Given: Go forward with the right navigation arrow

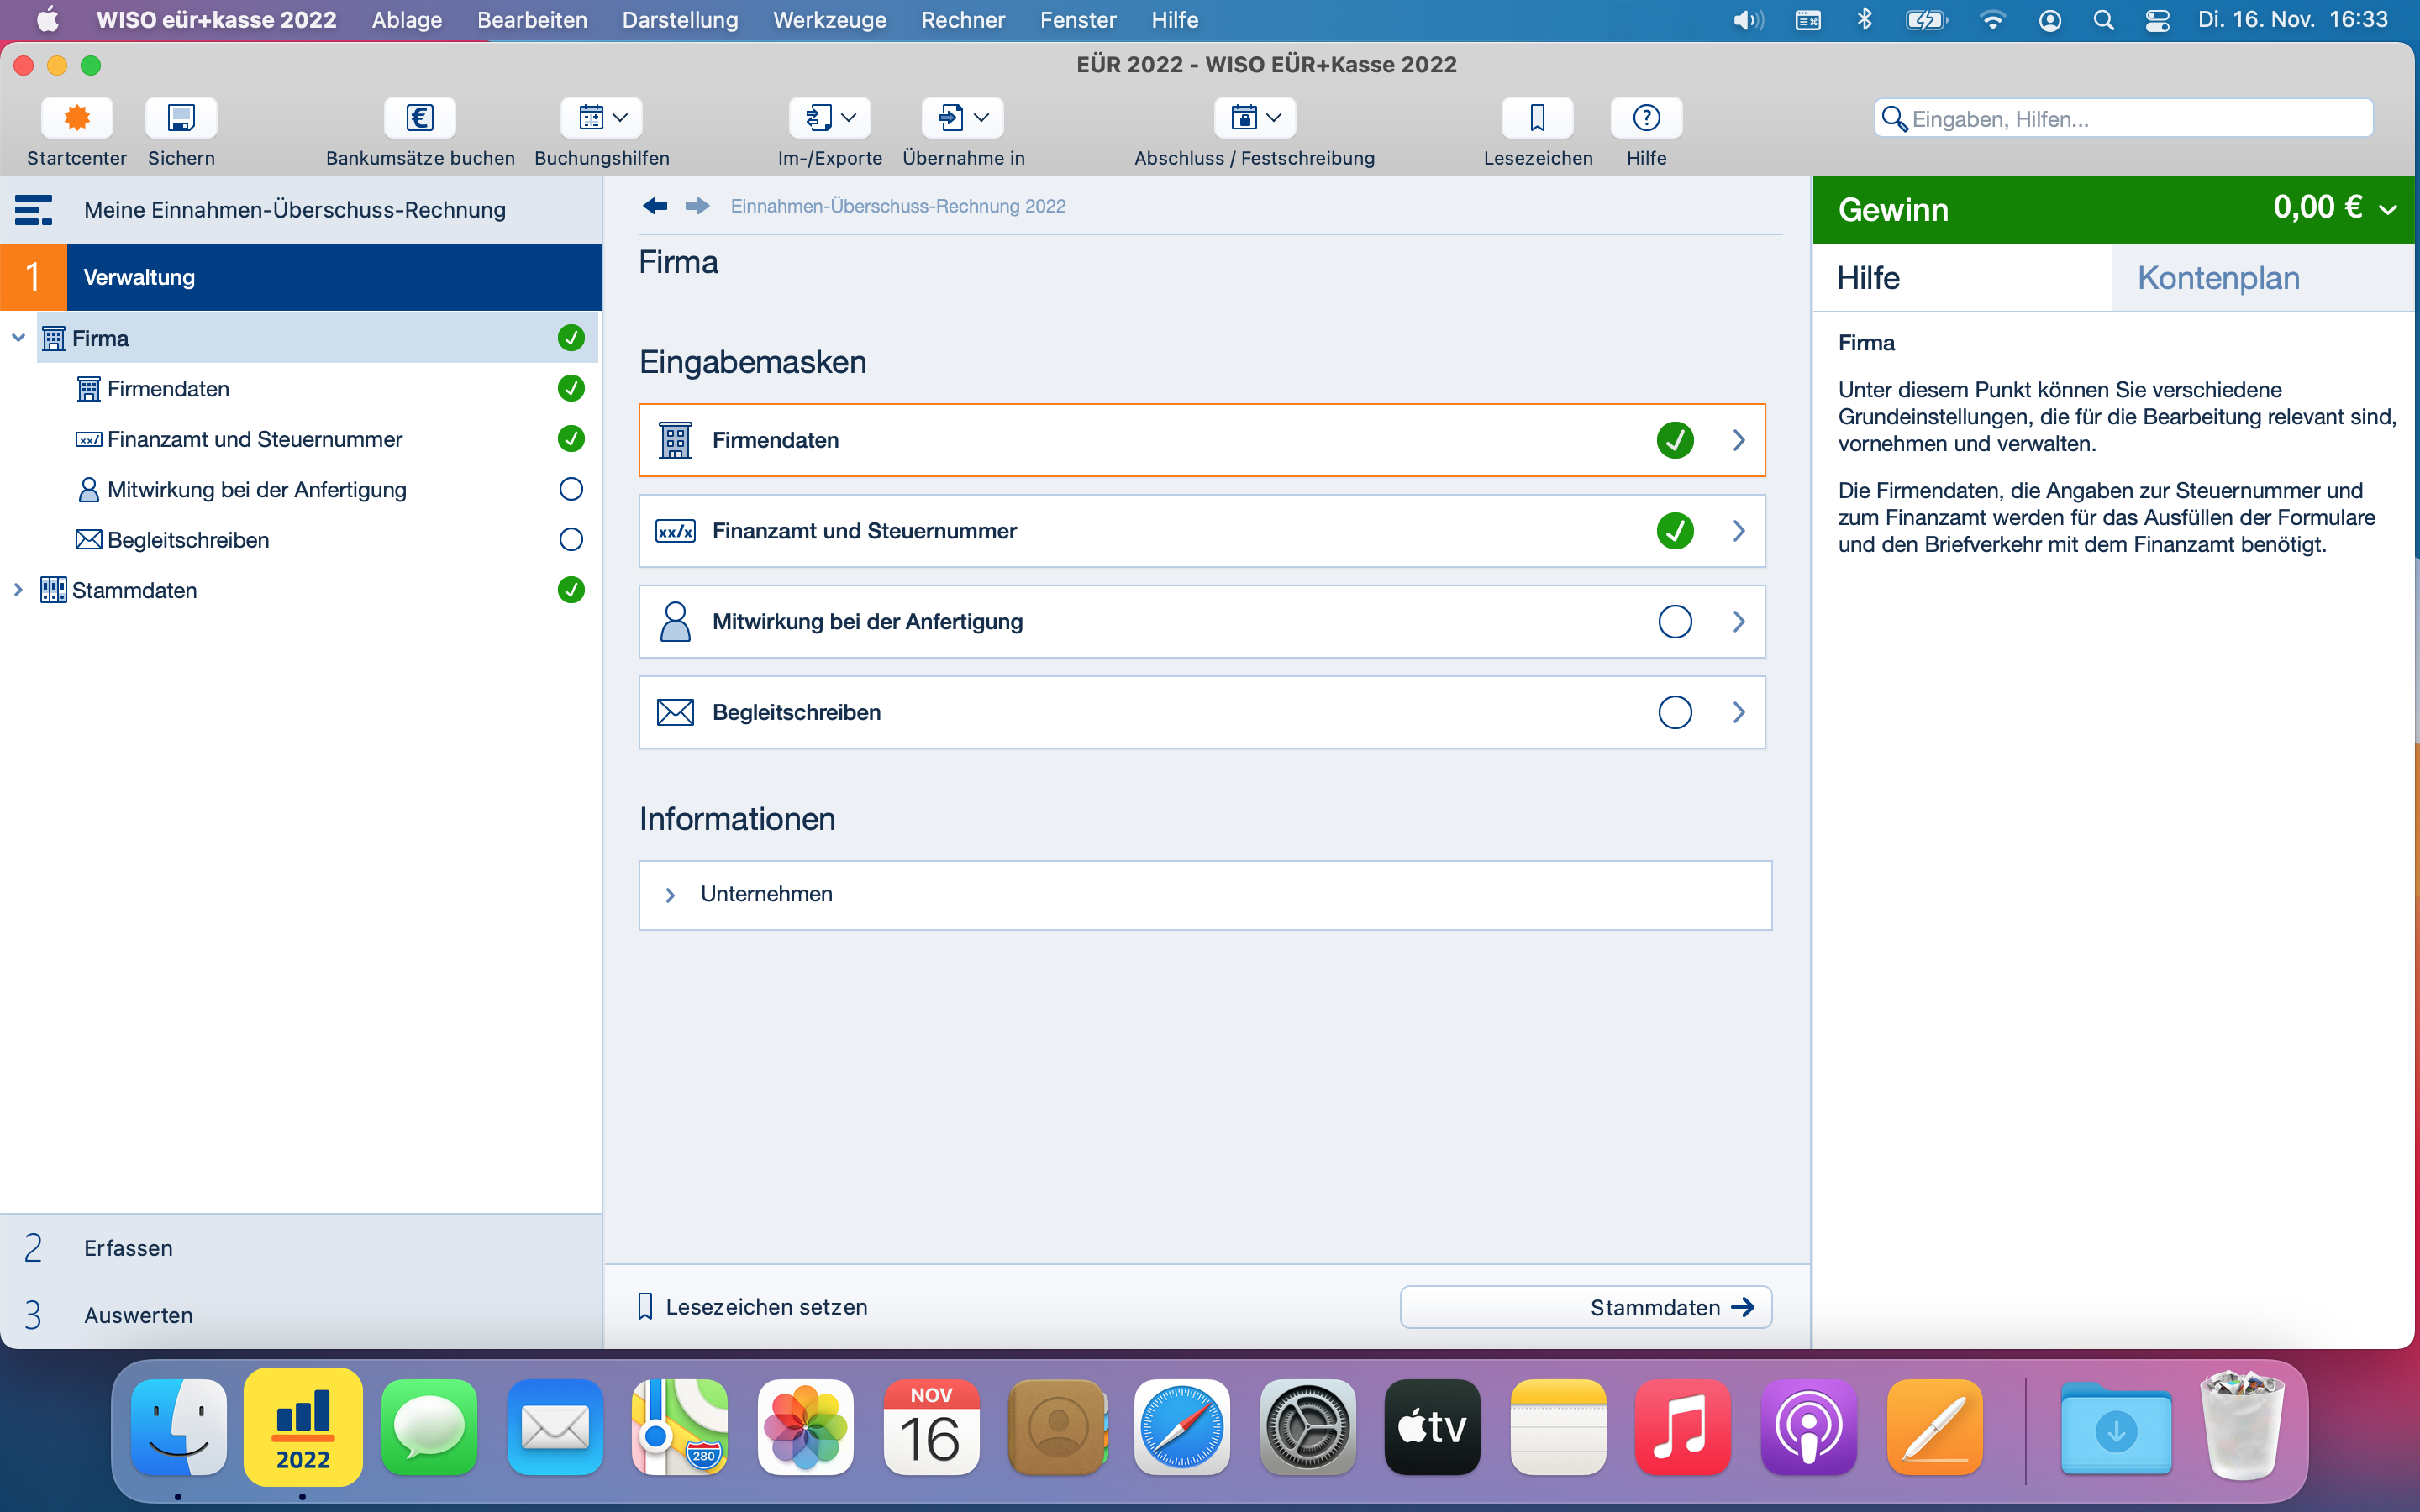Looking at the screenshot, I should (697, 206).
